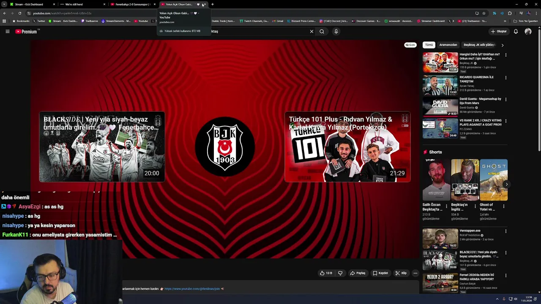Open the YouTube hamburger guide menu

coord(7,31)
